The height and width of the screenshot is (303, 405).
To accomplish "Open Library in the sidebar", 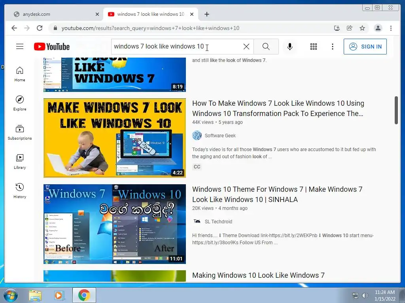I will (x=20, y=161).
